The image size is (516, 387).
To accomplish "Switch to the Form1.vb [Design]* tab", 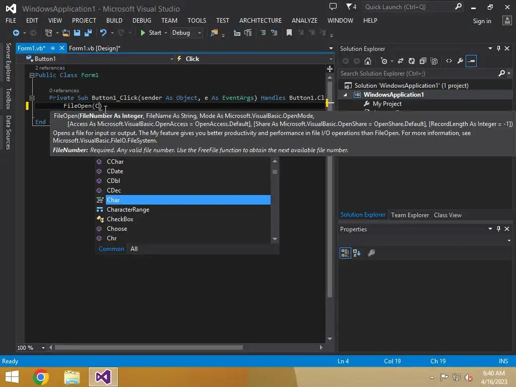I will point(94,48).
